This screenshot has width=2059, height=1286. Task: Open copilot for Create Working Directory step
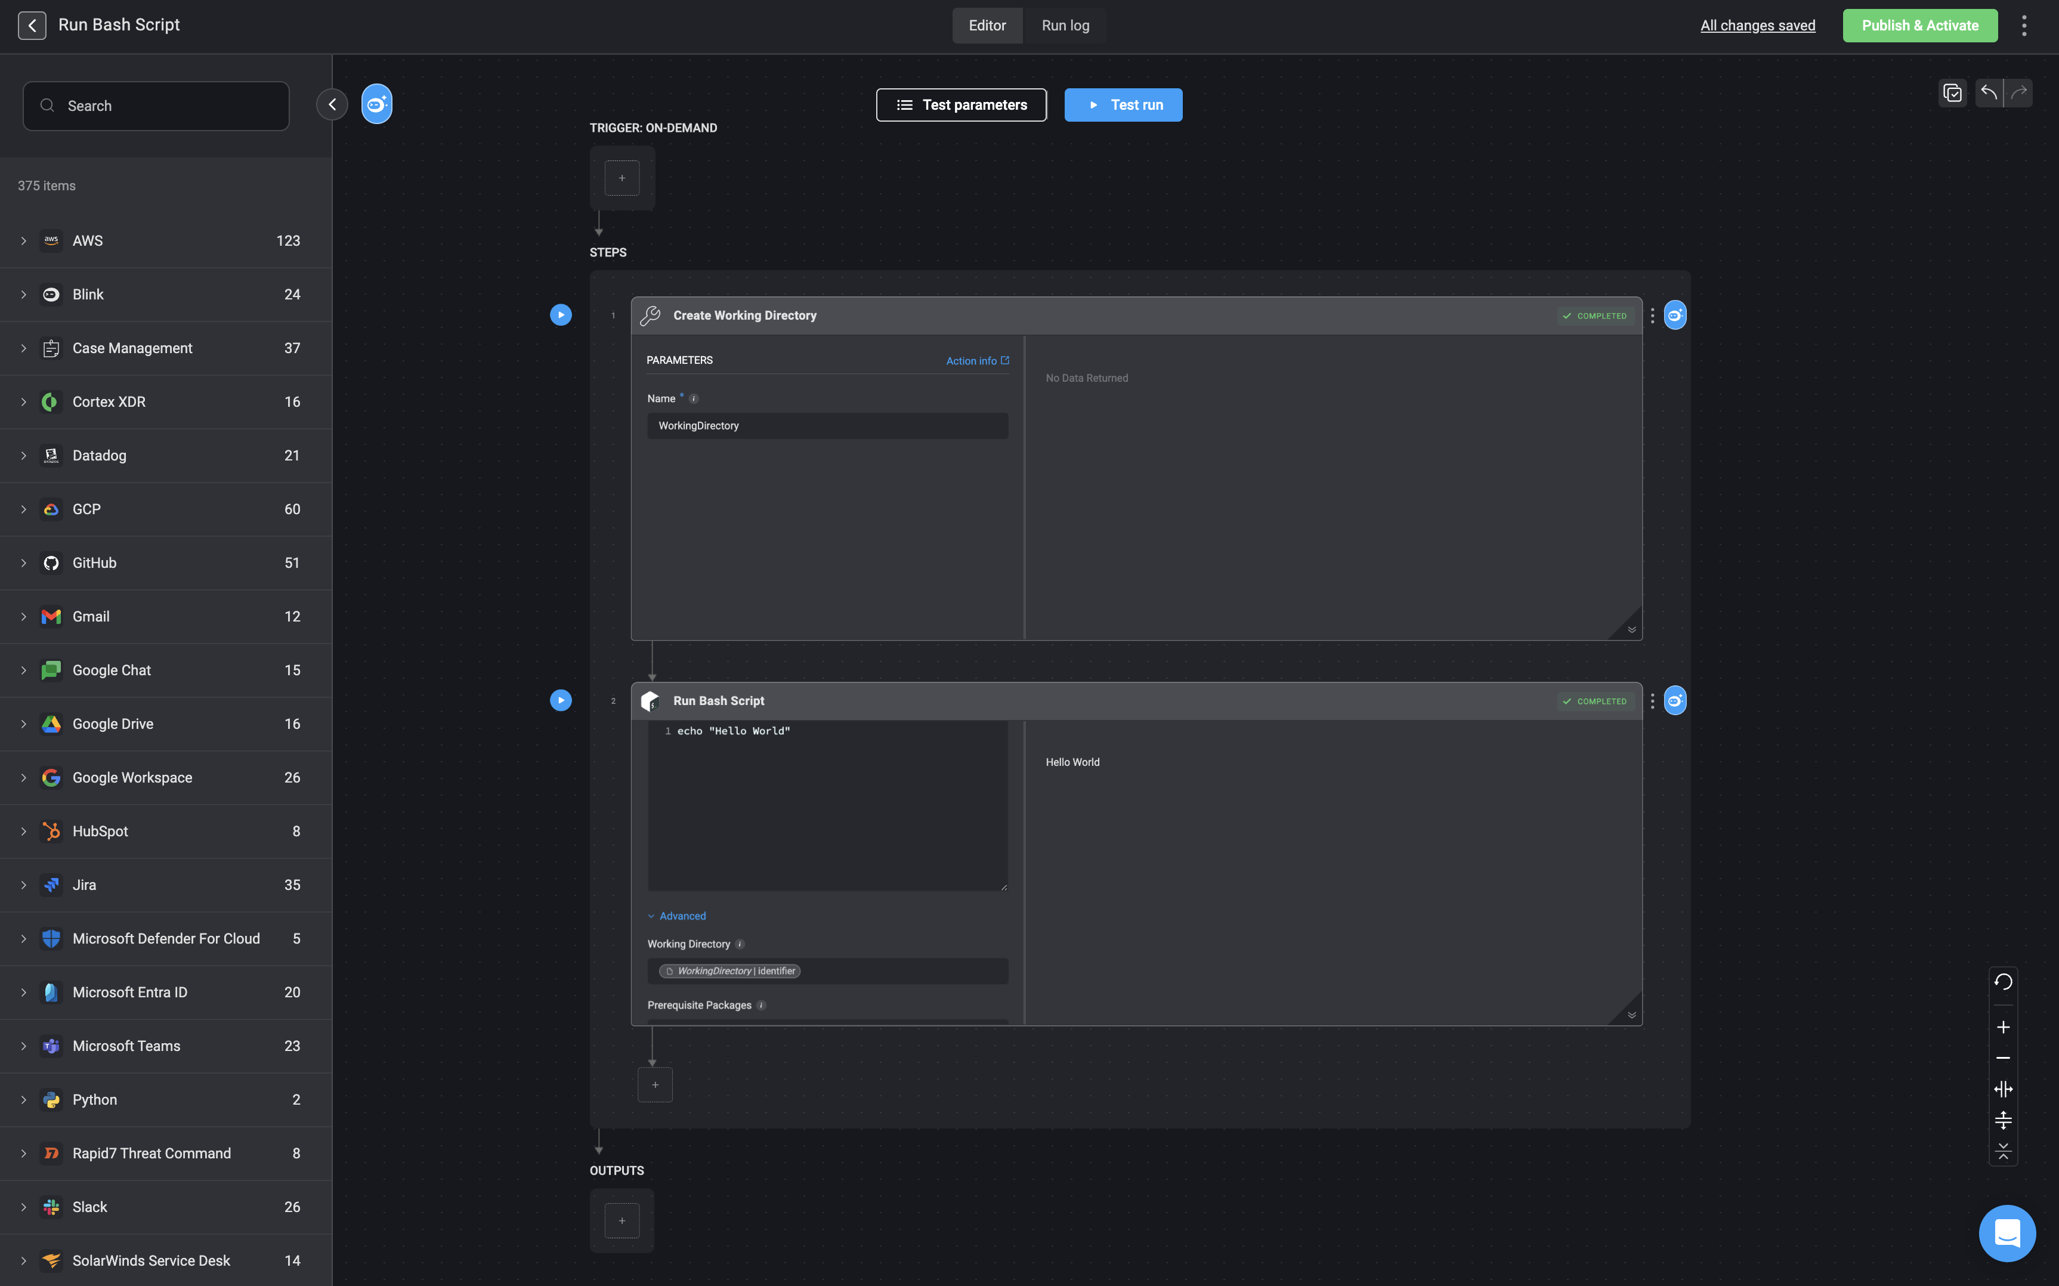pos(1675,316)
